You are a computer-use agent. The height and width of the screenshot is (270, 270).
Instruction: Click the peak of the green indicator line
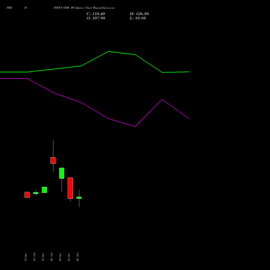pos(109,52)
